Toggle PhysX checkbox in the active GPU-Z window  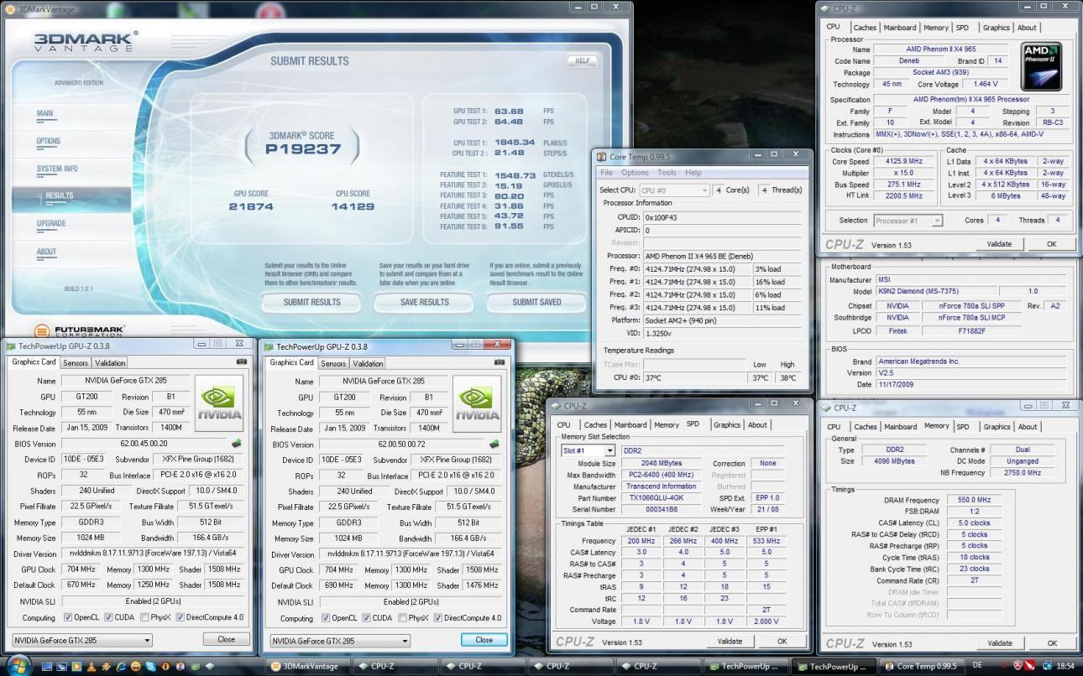pos(402,618)
